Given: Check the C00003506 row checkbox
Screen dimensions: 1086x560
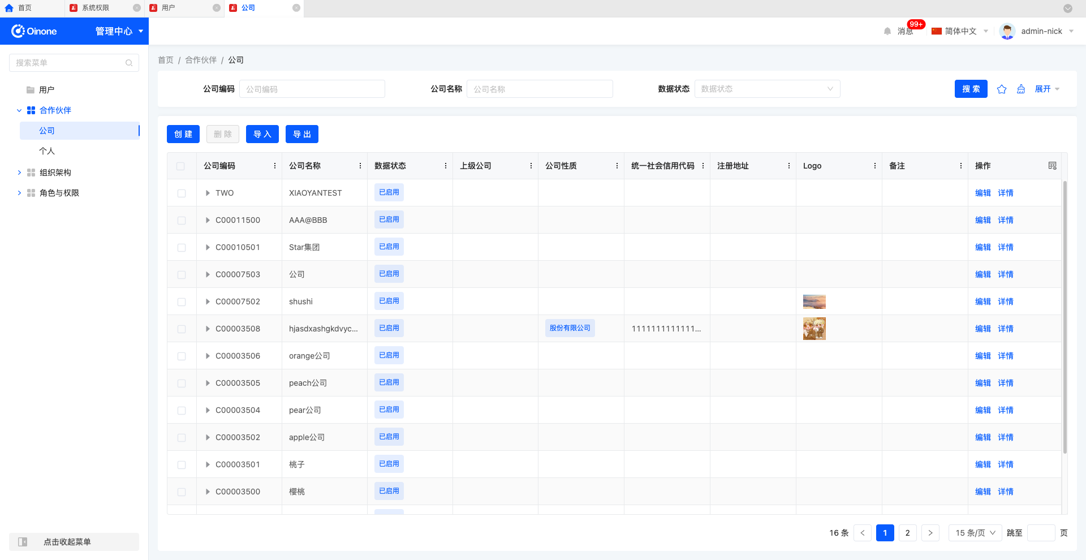Looking at the screenshot, I should click(x=182, y=356).
